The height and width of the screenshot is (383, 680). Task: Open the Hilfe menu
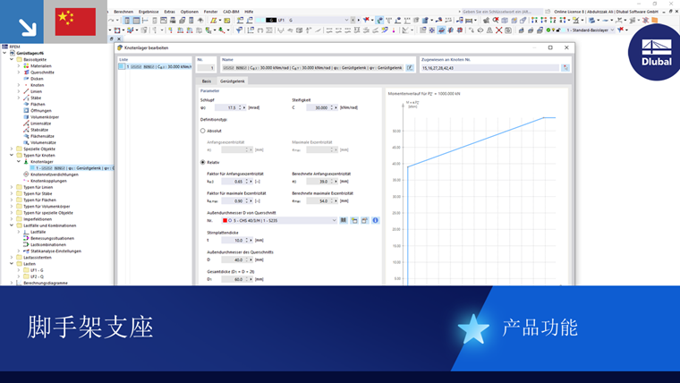[x=249, y=12]
